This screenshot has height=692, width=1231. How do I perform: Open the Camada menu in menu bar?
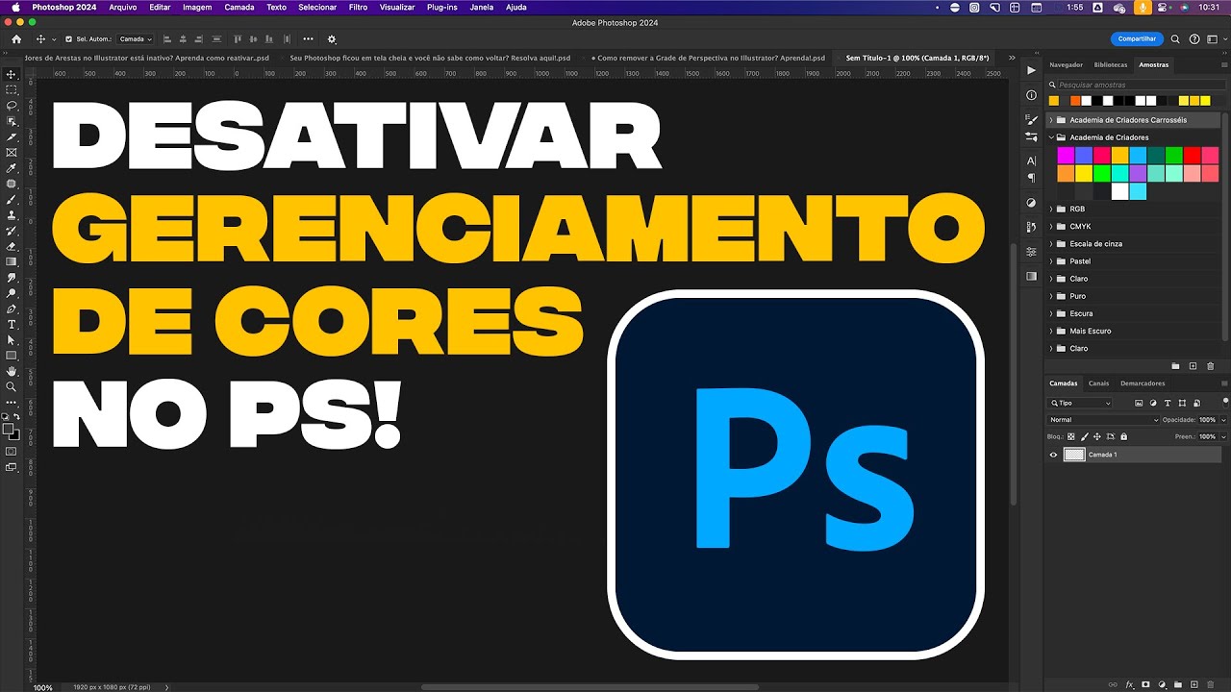239,7
